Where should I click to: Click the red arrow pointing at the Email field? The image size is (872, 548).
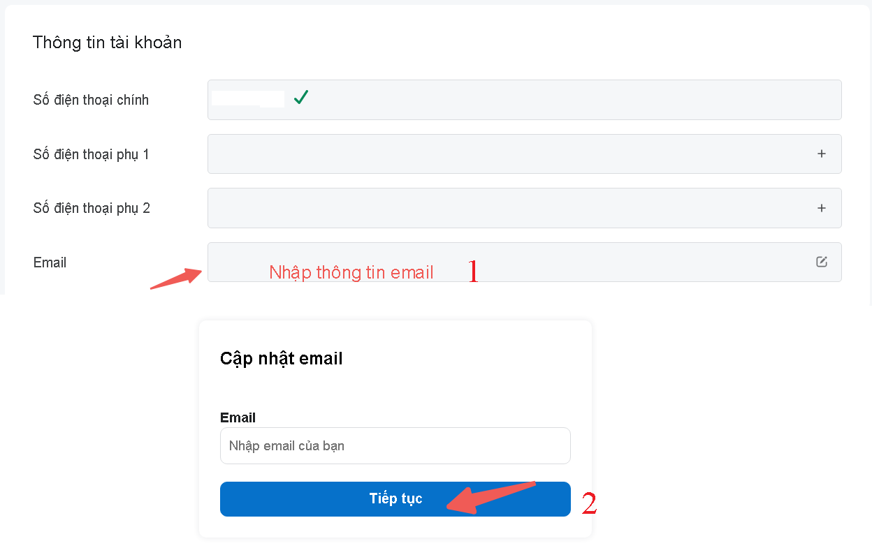[x=174, y=278]
